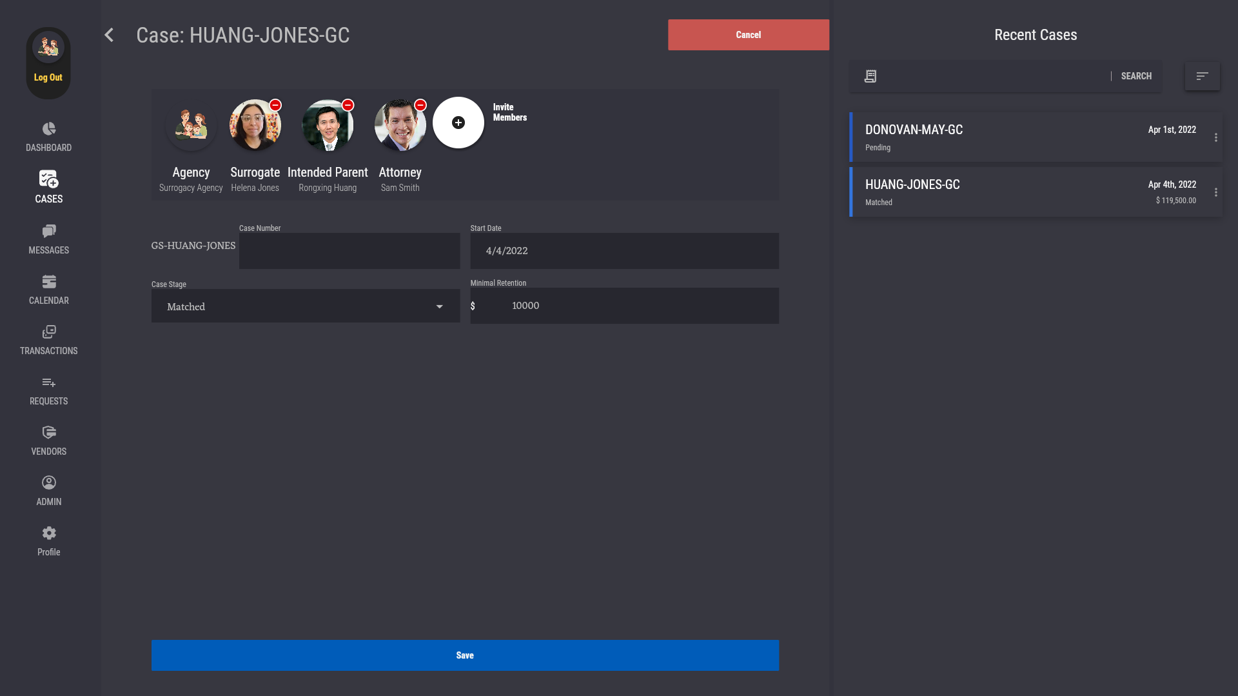Open the Dashboard from the sidebar
Image resolution: width=1238 pixels, height=696 pixels.
coord(49,137)
